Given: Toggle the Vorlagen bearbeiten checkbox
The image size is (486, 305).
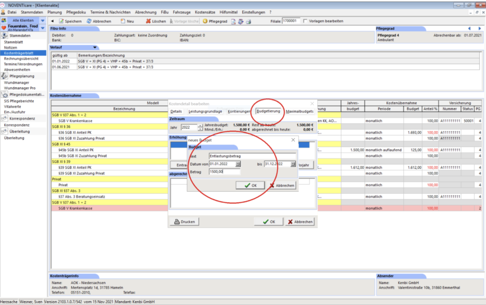Looking at the screenshot, I should click(305, 21).
